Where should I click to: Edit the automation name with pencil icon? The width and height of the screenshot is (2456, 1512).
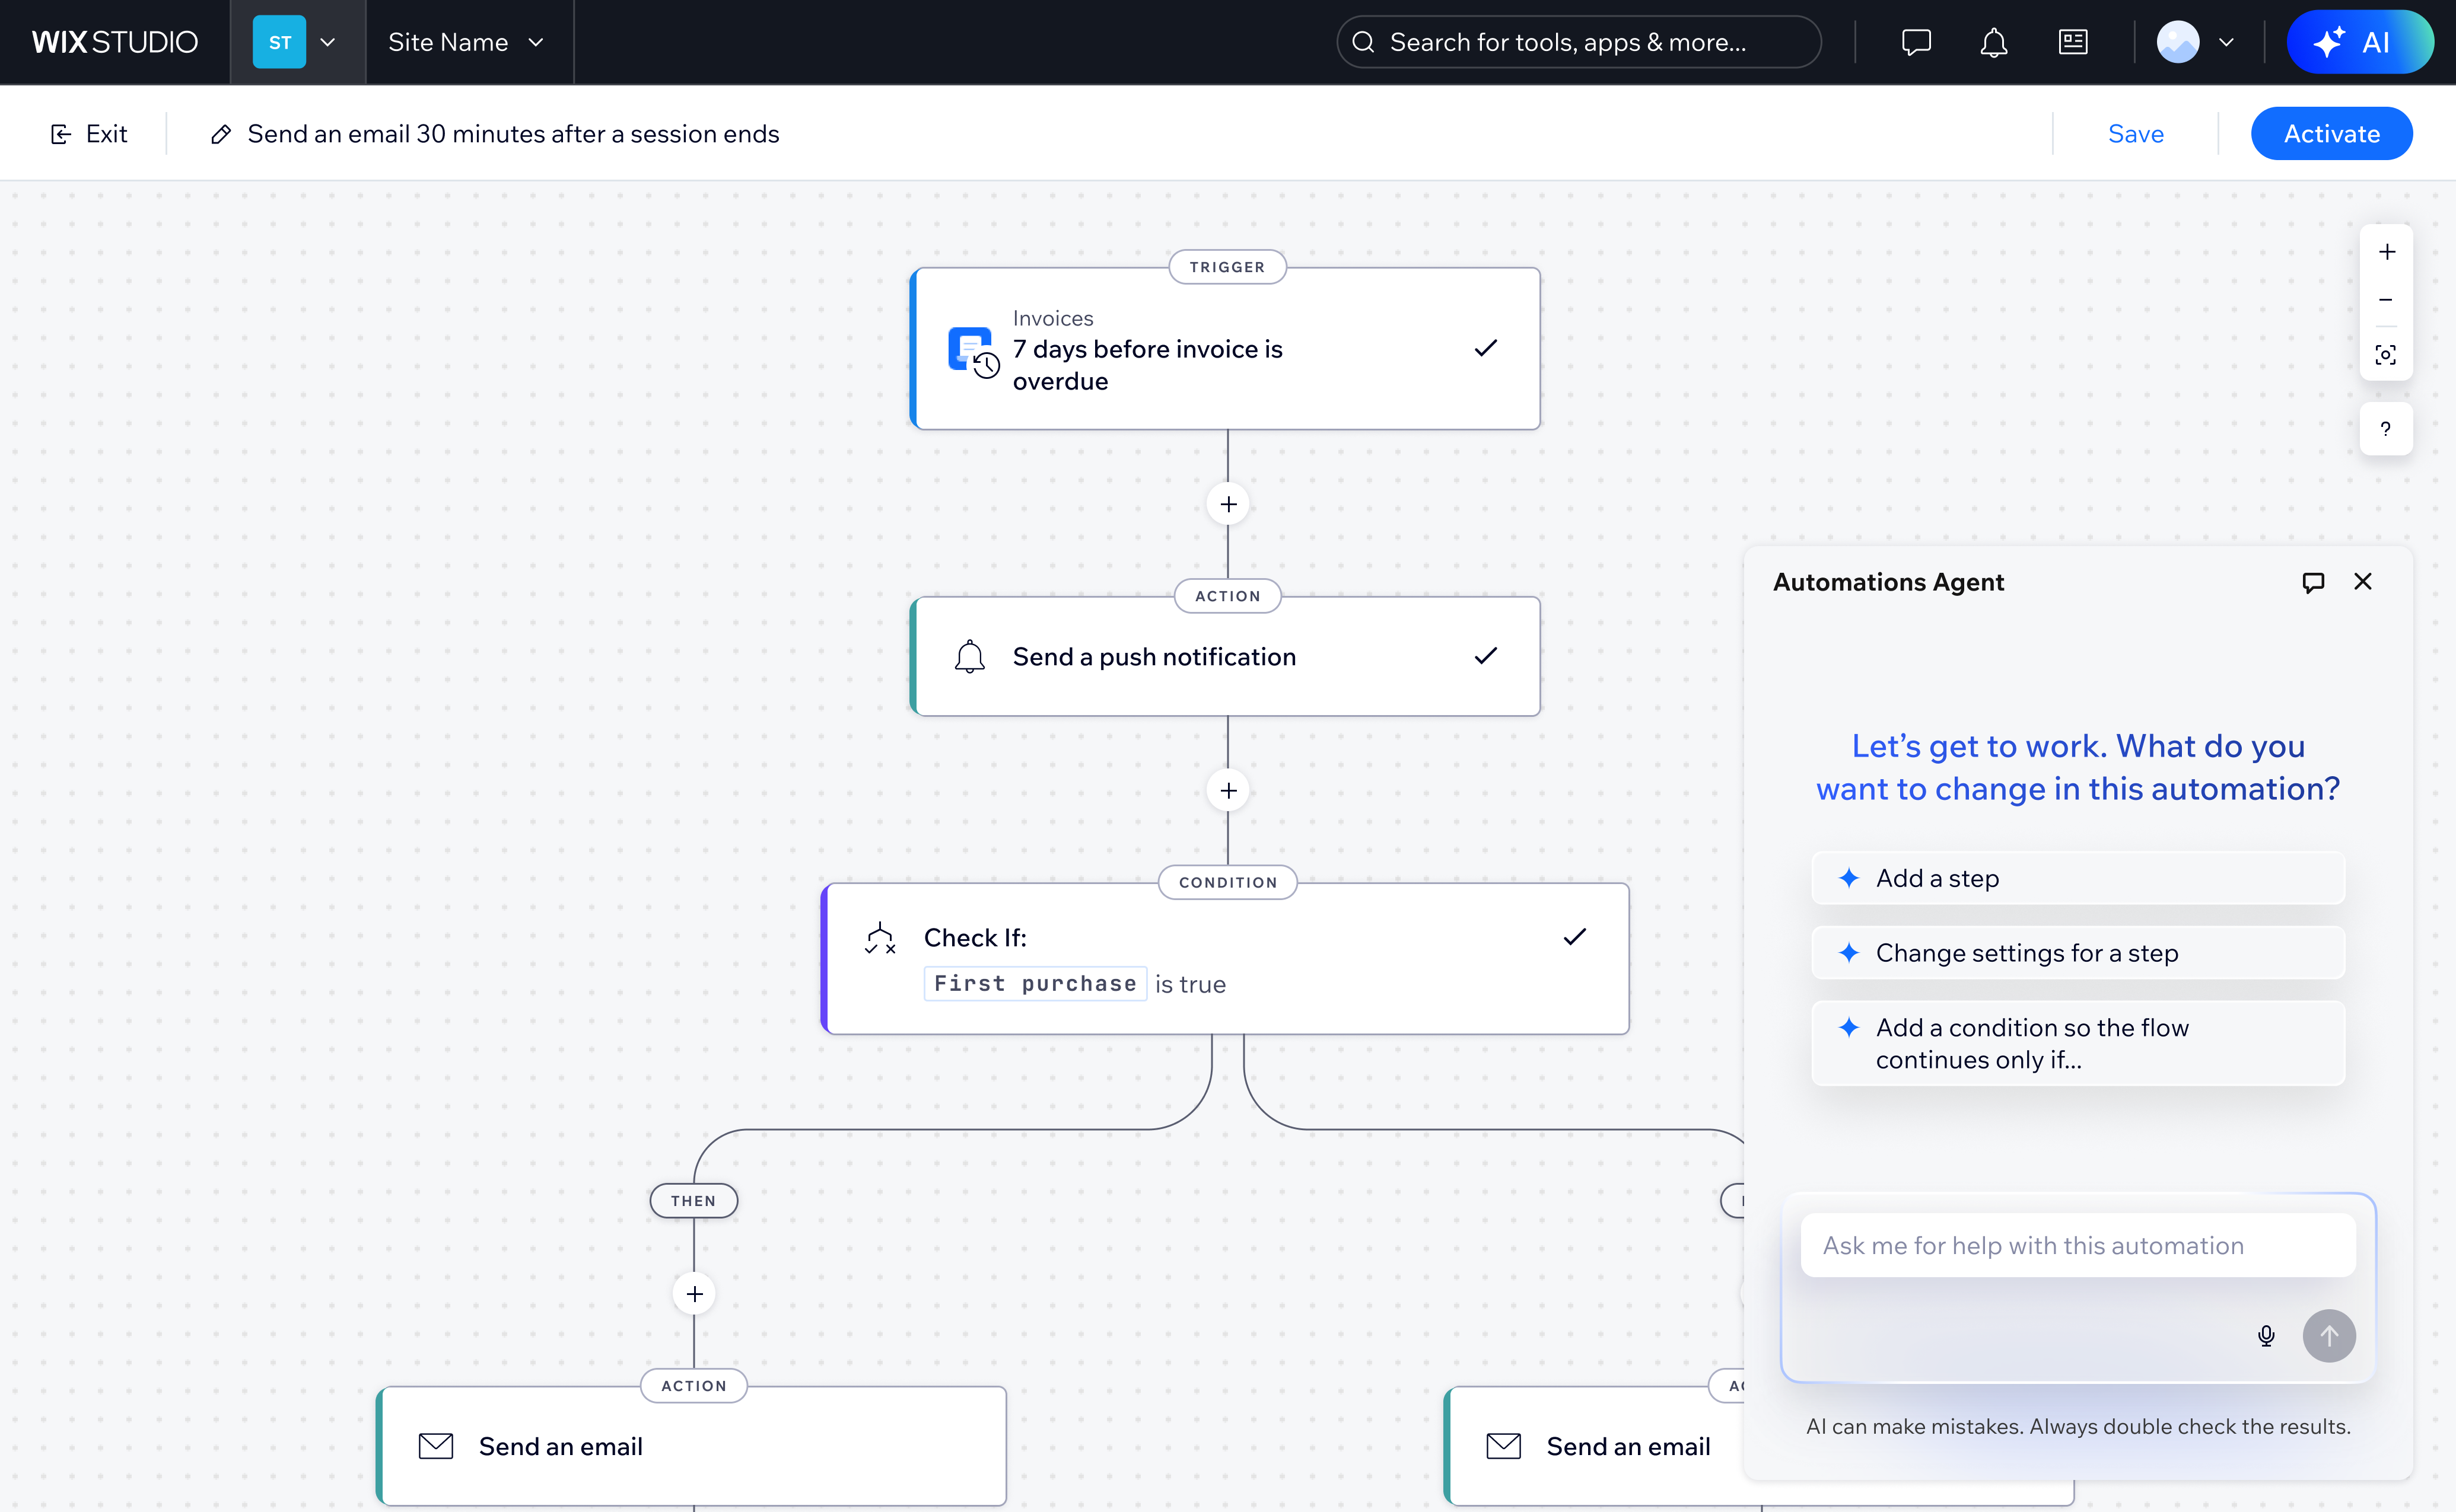coord(221,134)
